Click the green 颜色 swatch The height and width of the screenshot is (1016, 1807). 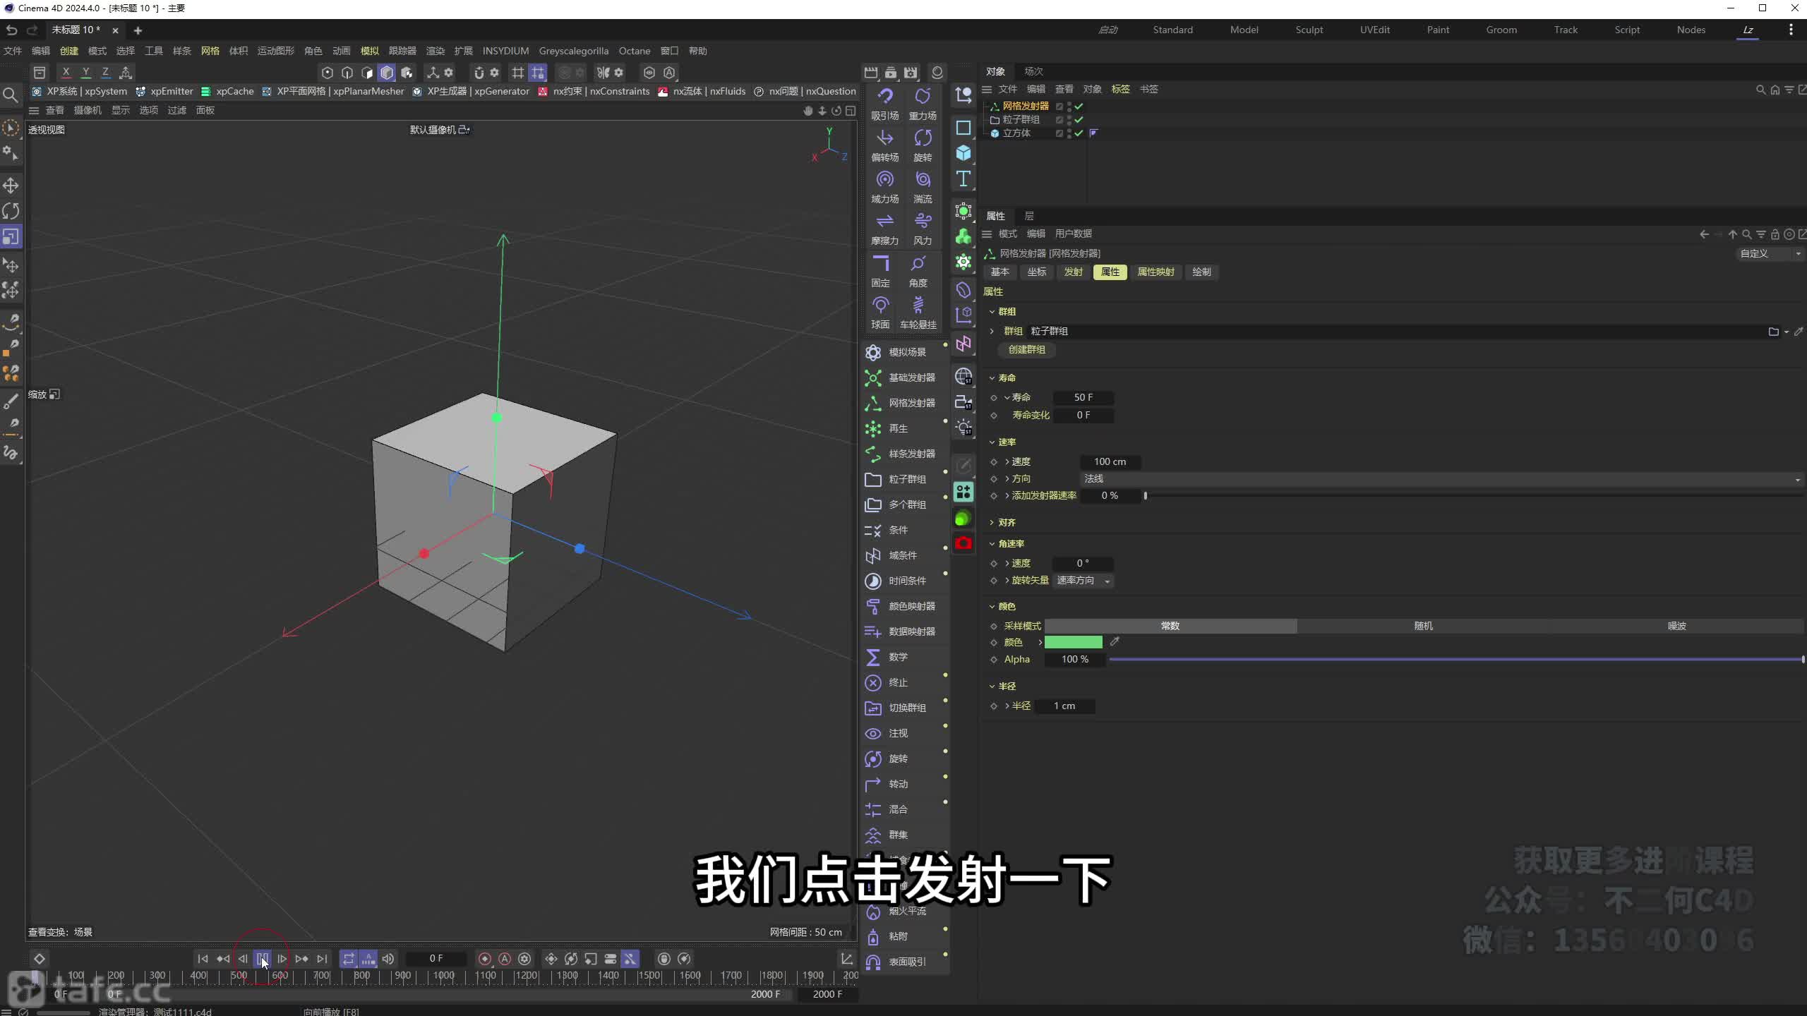coord(1073,642)
